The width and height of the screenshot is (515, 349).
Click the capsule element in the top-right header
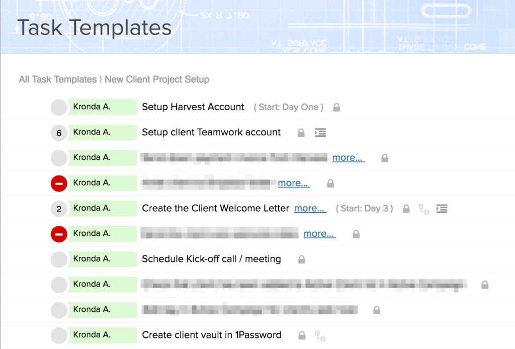coord(446,11)
